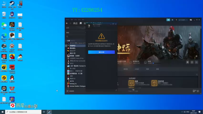Image resolution: width=203 pixels, height=114 pixels.
Task: Open the Among Us desktop shortcut
Action: pos(12,58)
